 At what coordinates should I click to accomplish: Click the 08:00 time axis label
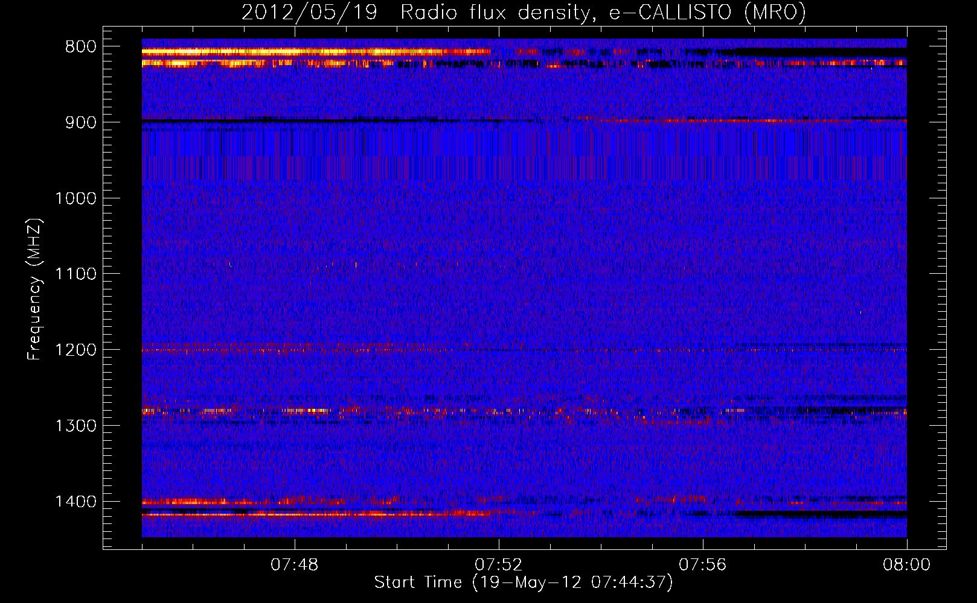click(x=906, y=565)
